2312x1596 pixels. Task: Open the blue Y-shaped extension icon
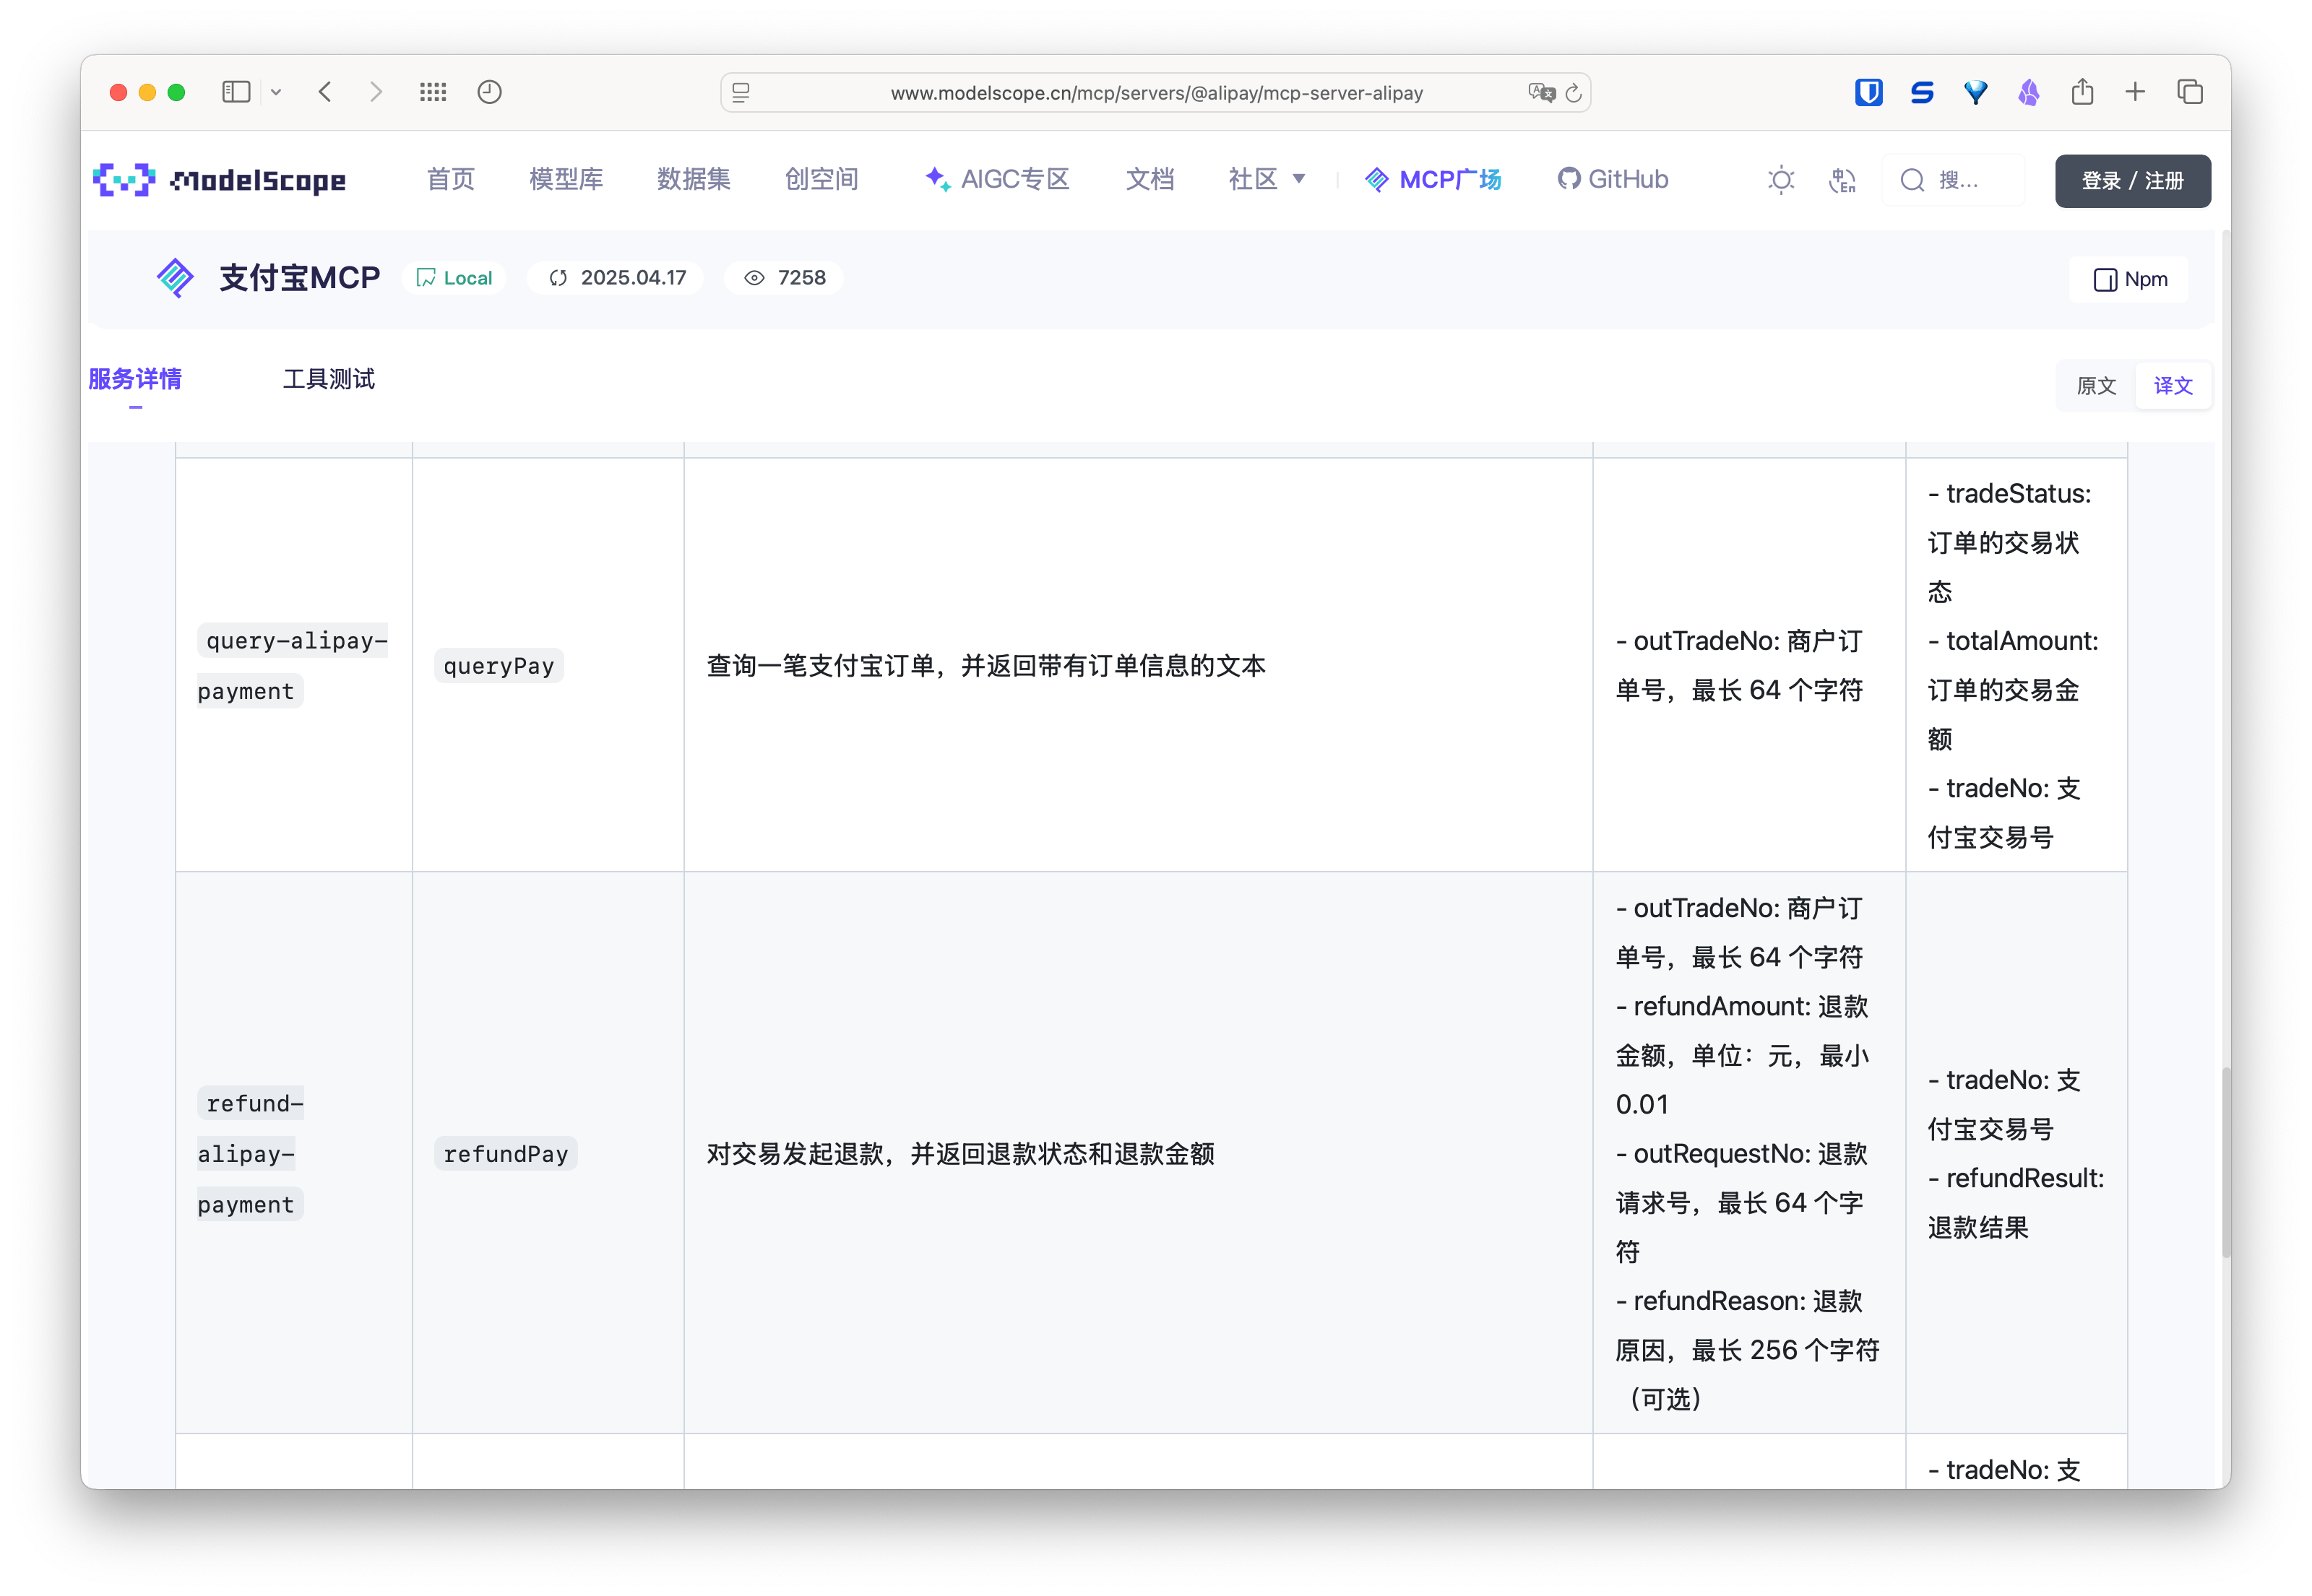[x=1976, y=92]
